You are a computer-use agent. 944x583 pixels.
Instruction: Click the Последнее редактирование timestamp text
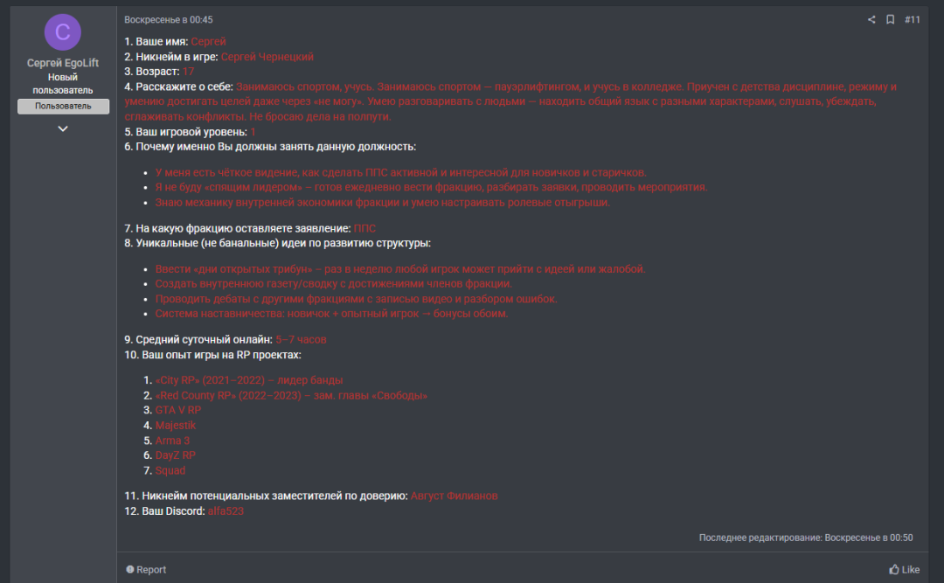pos(806,538)
